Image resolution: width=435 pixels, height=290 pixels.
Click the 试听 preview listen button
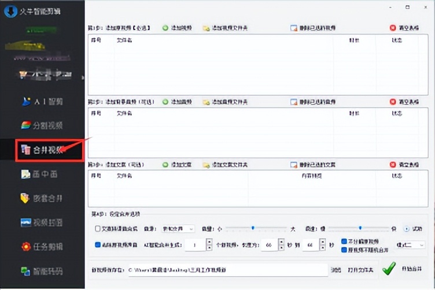tap(413, 229)
